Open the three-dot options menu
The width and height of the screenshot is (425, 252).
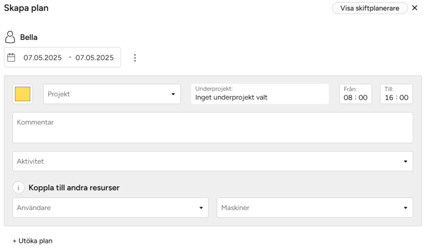click(135, 58)
